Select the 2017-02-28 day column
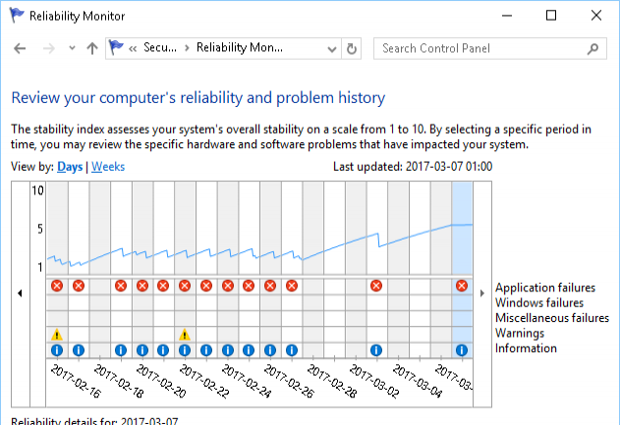 pyautogui.click(x=313, y=269)
